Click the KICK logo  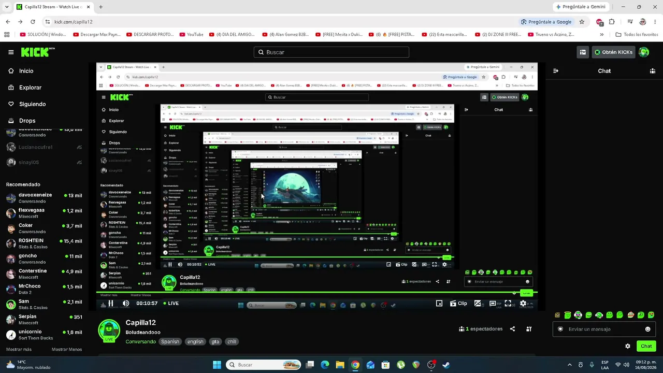(x=38, y=52)
